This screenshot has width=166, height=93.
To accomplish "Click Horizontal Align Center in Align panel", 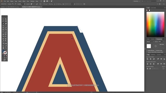I will pyautogui.click(x=150, y=59).
